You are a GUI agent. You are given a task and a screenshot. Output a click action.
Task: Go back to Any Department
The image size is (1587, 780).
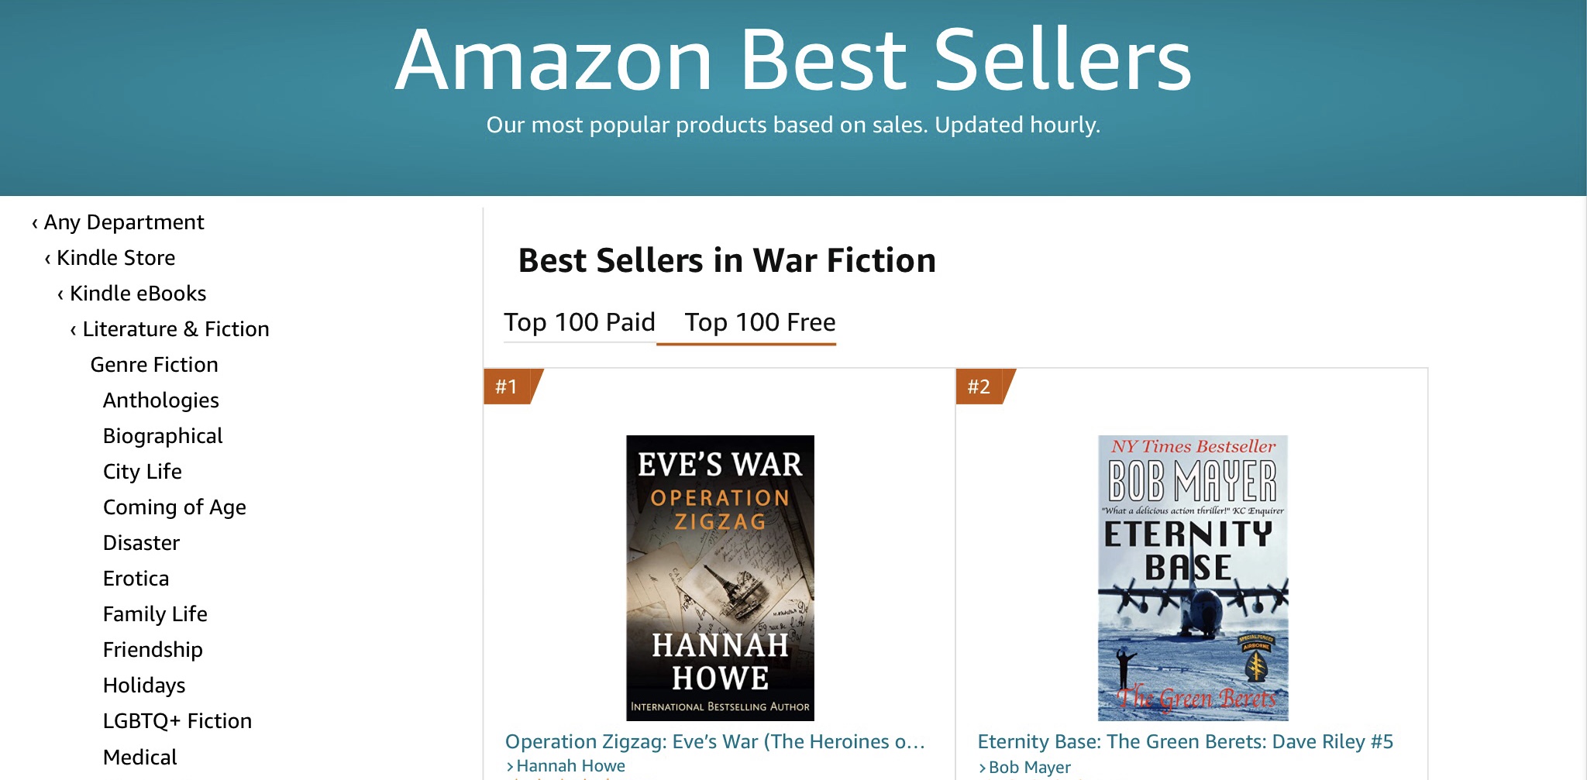pos(123,222)
